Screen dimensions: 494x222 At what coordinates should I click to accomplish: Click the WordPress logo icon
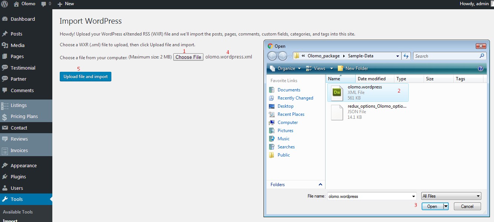click(x=4, y=4)
